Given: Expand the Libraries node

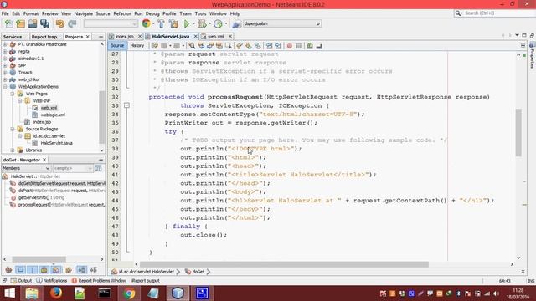Looking at the screenshot, I should (13, 150).
